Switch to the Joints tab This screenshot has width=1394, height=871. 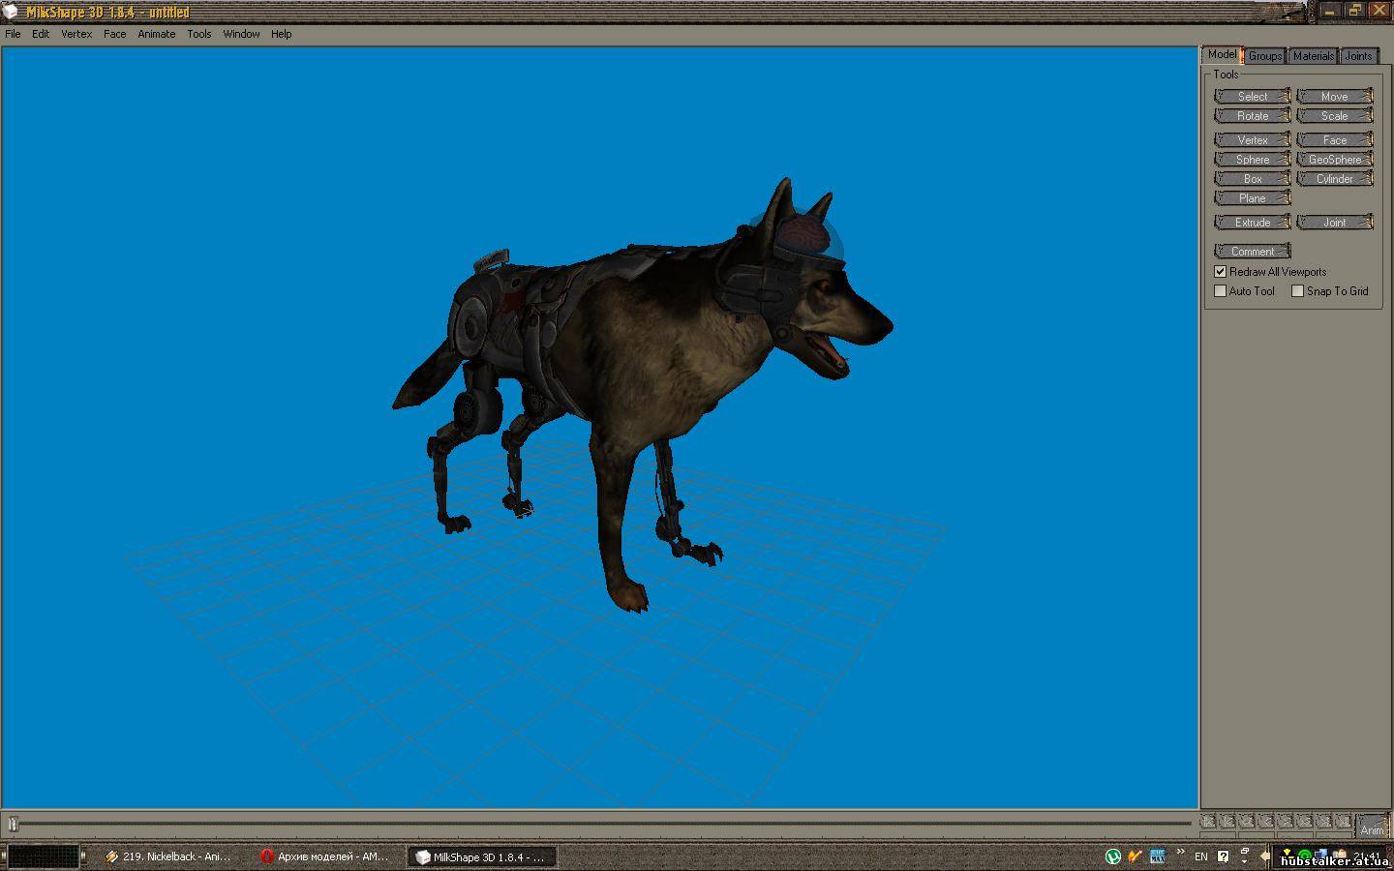click(1358, 56)
